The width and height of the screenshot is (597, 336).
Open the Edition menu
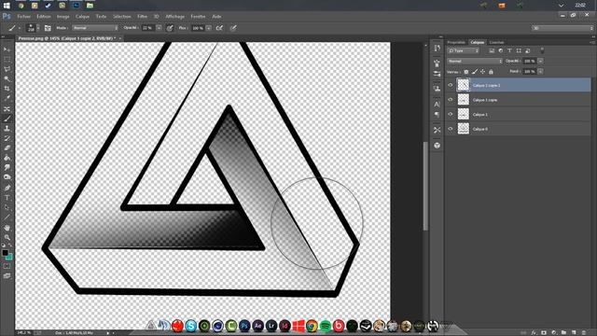[44, 17]
